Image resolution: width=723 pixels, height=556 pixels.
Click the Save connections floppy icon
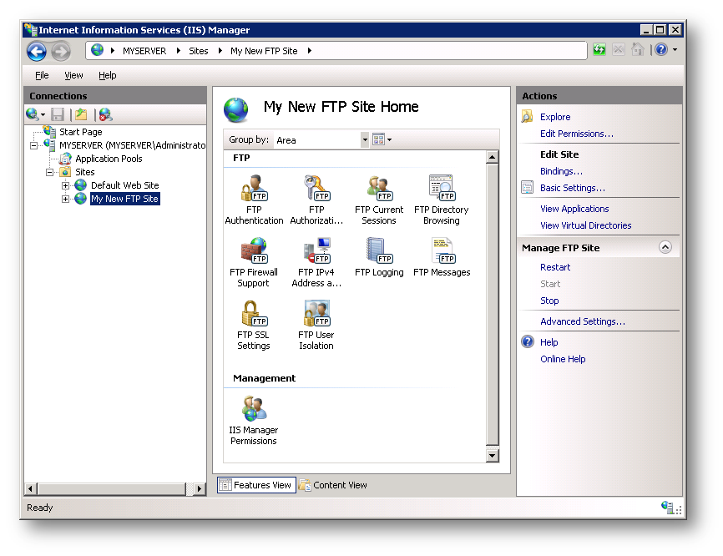point(58,114)
